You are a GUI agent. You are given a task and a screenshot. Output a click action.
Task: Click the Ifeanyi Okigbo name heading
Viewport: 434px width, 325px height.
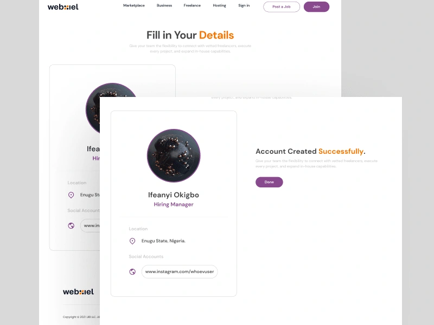[x=174, y=195]
